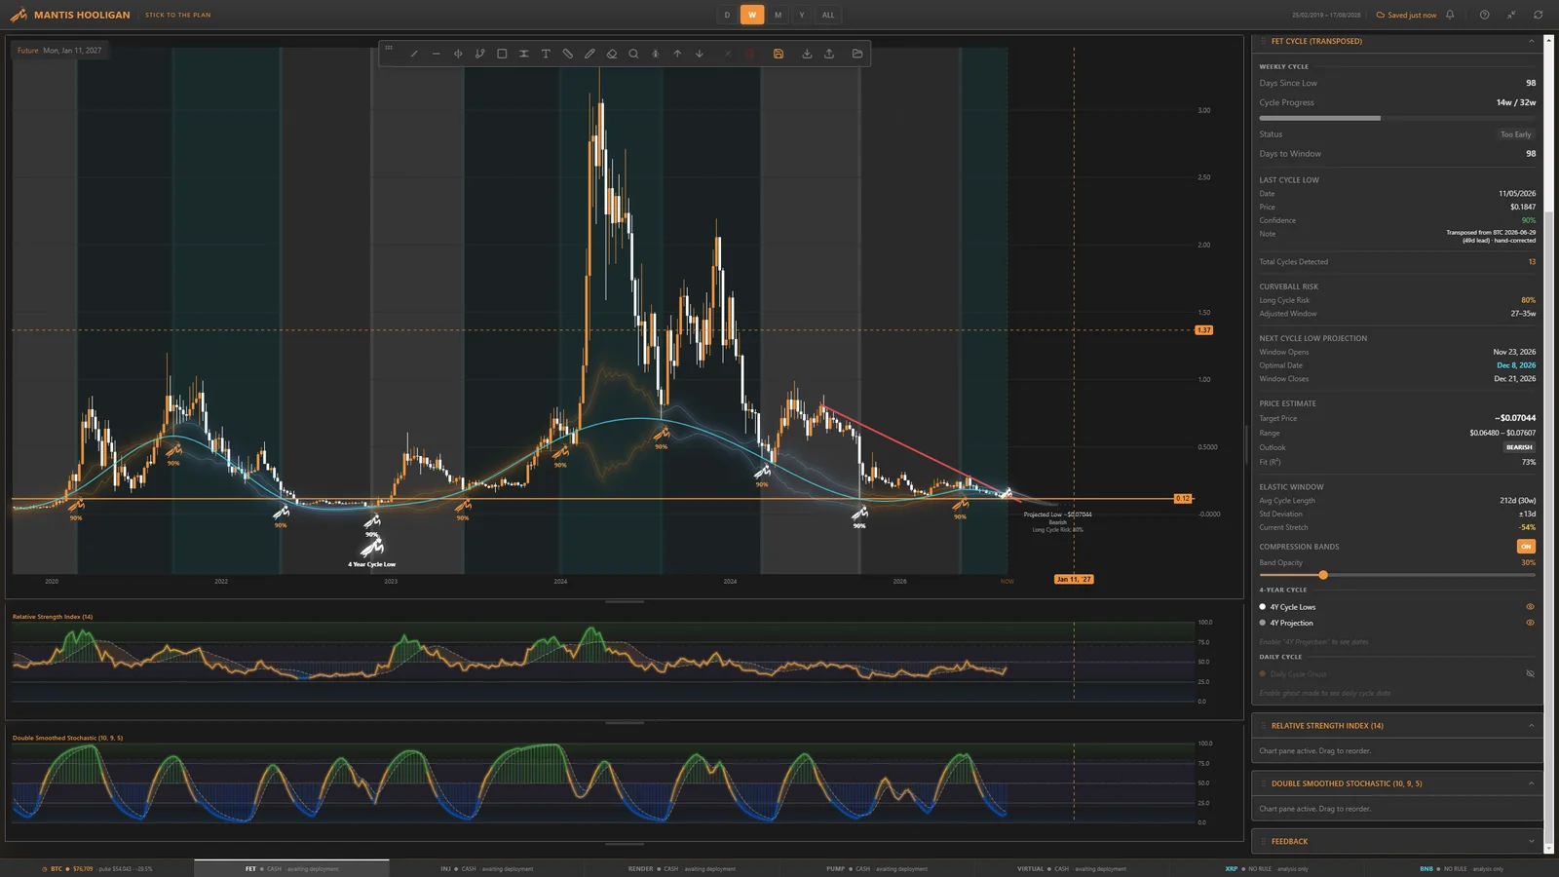The width and height of the screenshot is (1559, 877).
Task: Select the ruler measurement tool
Action: pos(568,54)
